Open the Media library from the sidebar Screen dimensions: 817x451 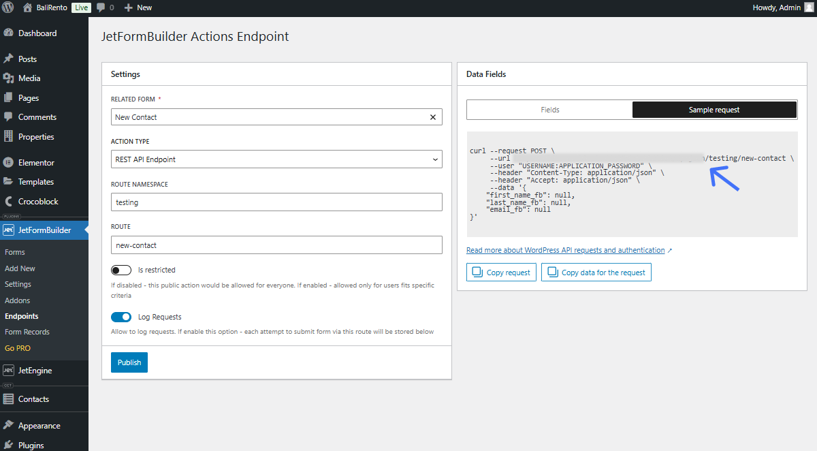[31, 78]
